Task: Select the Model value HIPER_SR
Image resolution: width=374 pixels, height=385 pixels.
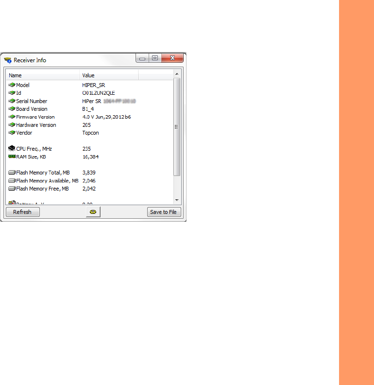Action: 93,85
